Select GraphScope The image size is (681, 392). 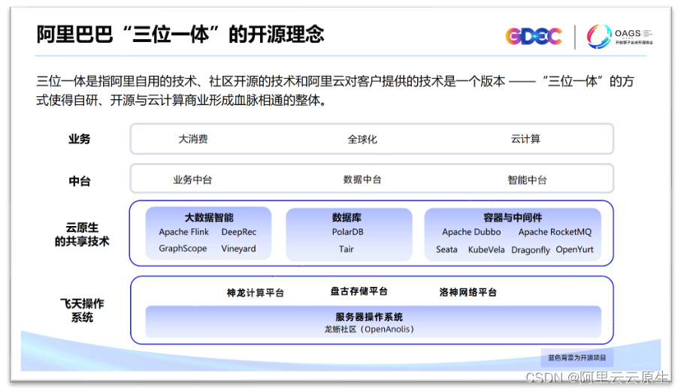pyautogui.click(x=183, y=249)
